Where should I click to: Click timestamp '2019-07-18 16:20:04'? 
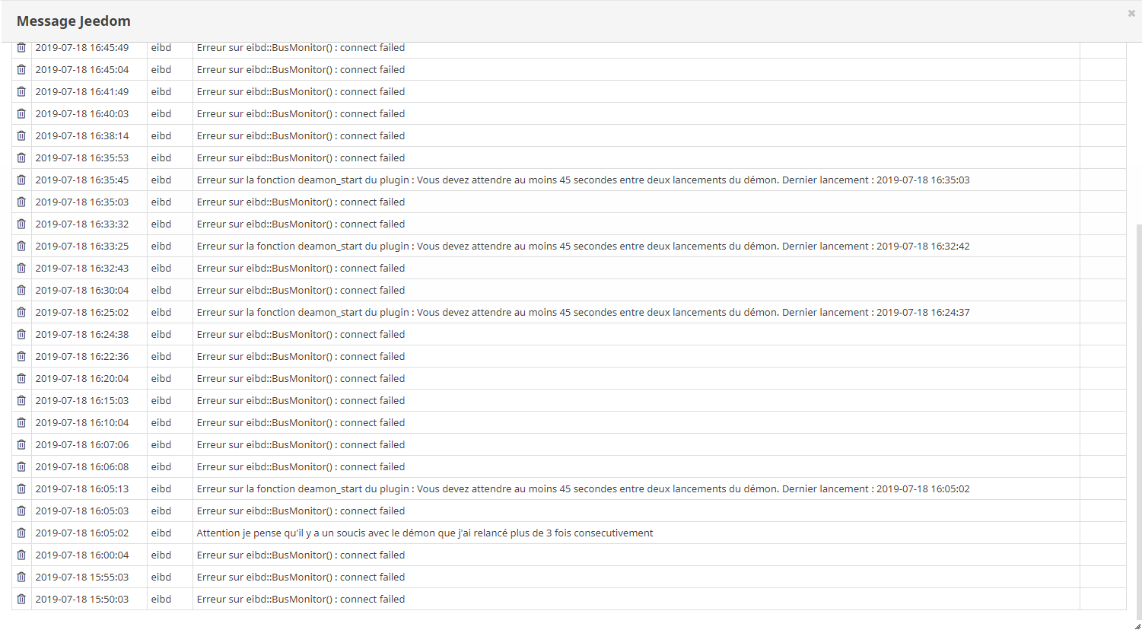[x=82, y=378]
